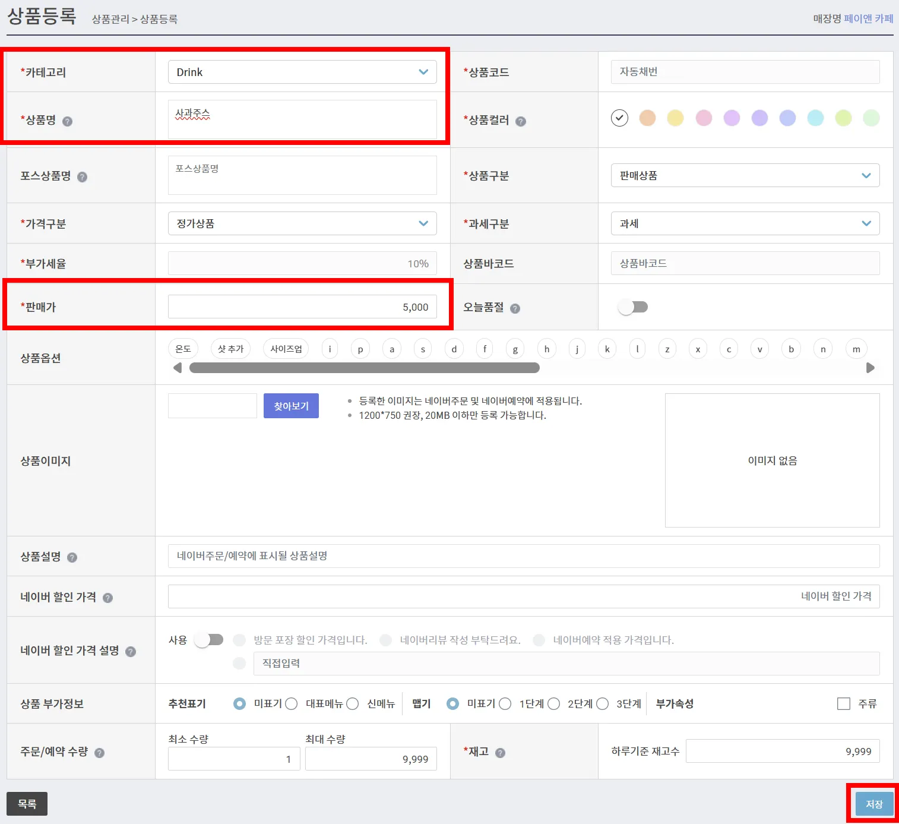
Task: Click the 최소 수량 input field
Action: click(x=234, y=759)
